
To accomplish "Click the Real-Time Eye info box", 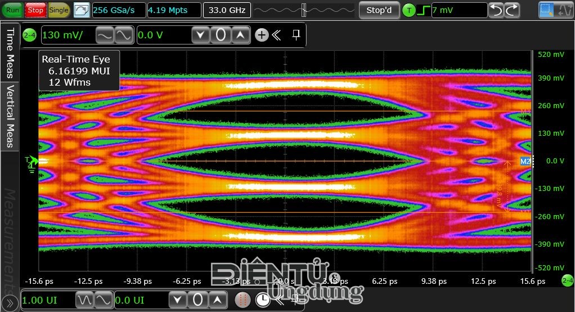I will (79, 70).
